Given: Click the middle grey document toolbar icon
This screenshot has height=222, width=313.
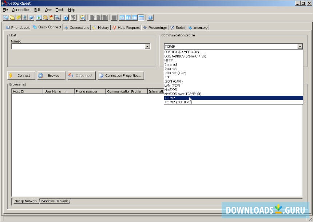Looking at the screenshot, I should point(98,18).
